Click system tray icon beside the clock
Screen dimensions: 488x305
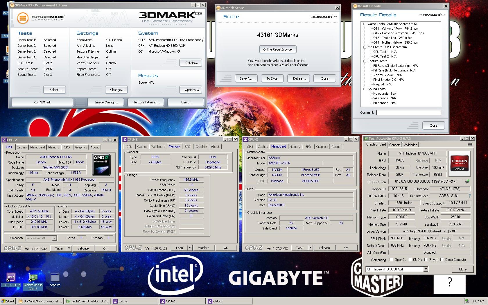click(467, 301)
